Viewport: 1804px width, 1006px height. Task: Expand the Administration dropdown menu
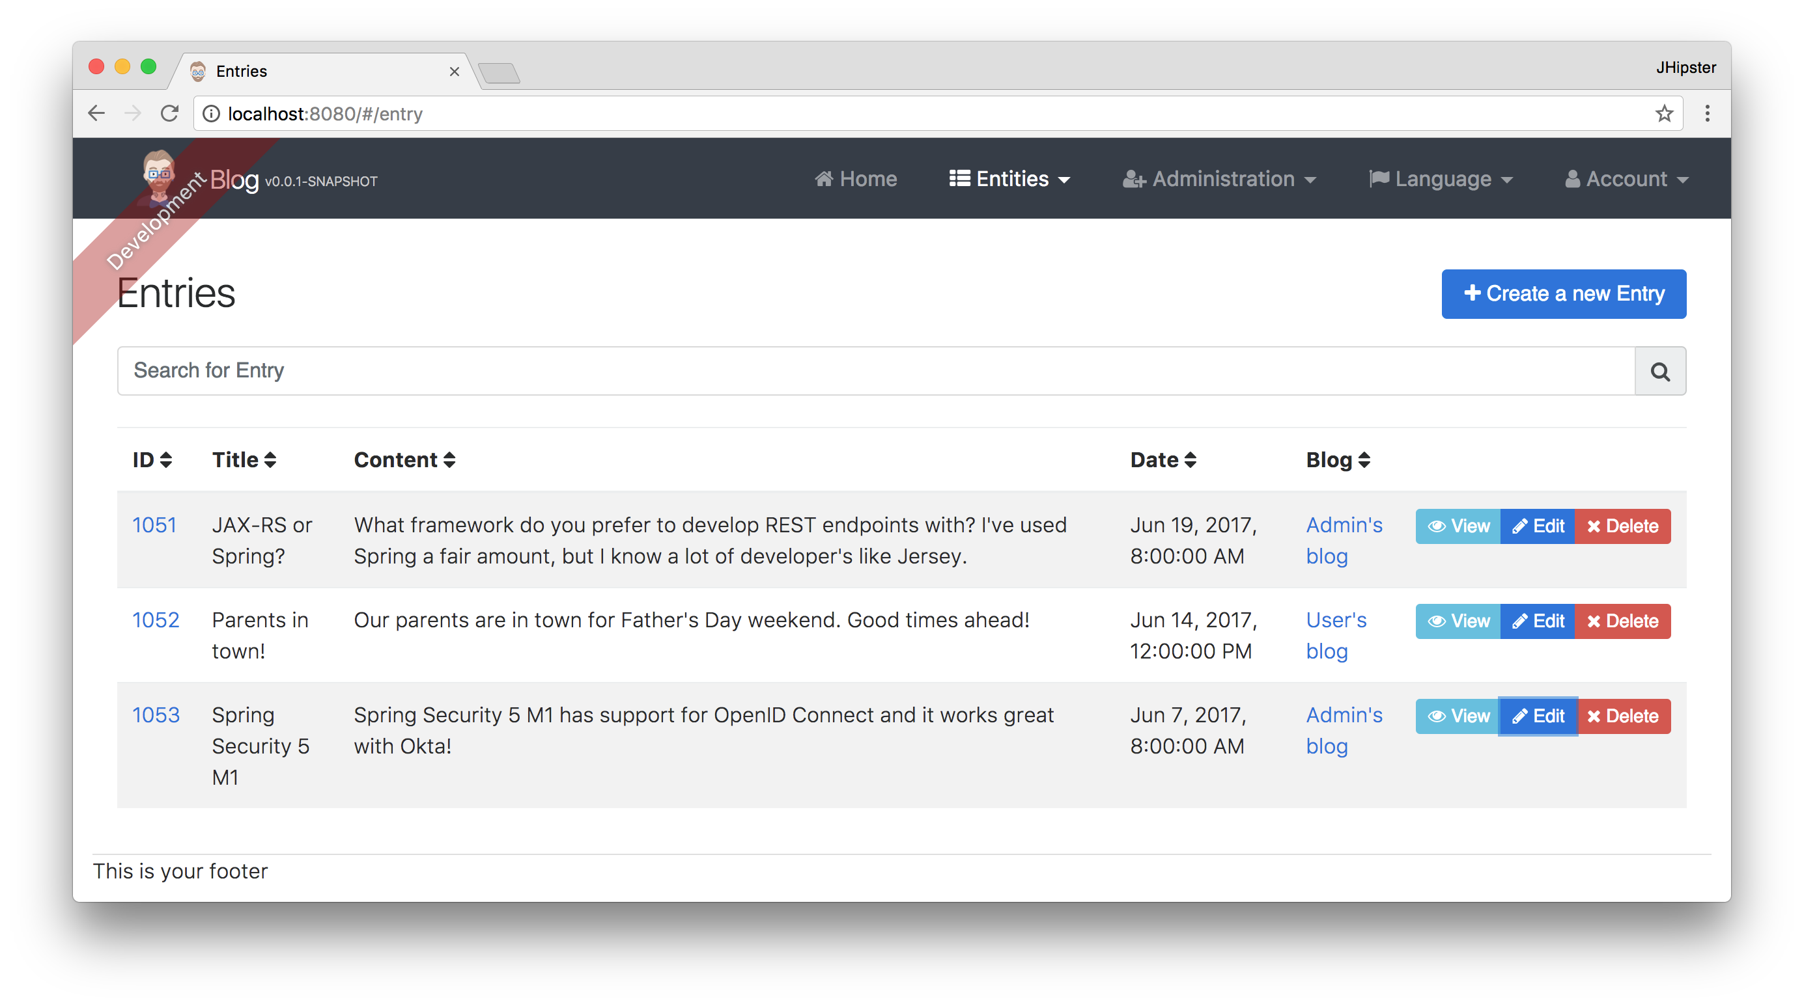point(1218,180)
